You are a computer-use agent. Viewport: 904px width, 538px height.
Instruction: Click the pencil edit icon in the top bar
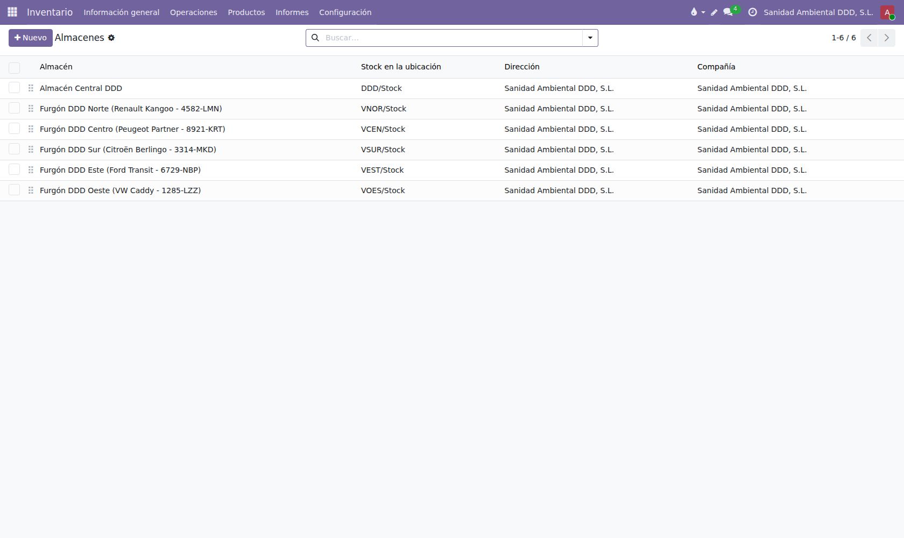pyautogui.click(x=714, y=12)
